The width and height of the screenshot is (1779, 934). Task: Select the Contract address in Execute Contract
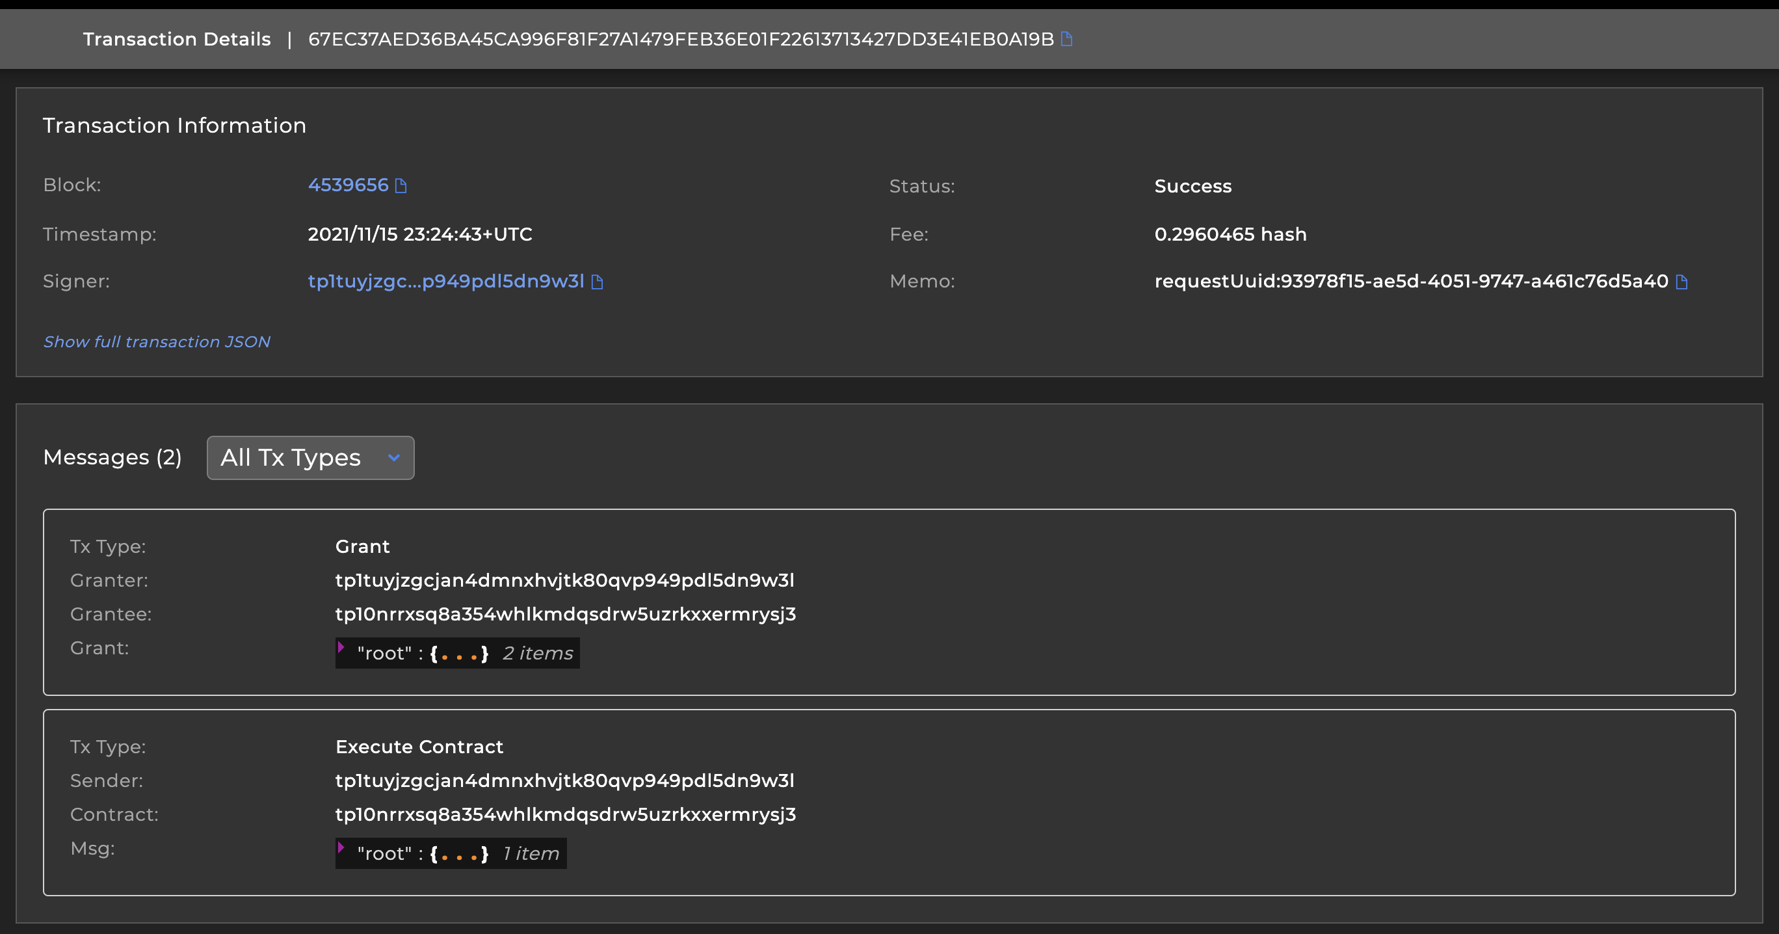(566, 814)
